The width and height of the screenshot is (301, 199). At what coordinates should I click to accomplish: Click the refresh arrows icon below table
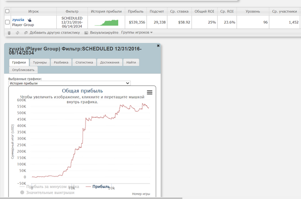pyautogui.click(x=18, y=33)
